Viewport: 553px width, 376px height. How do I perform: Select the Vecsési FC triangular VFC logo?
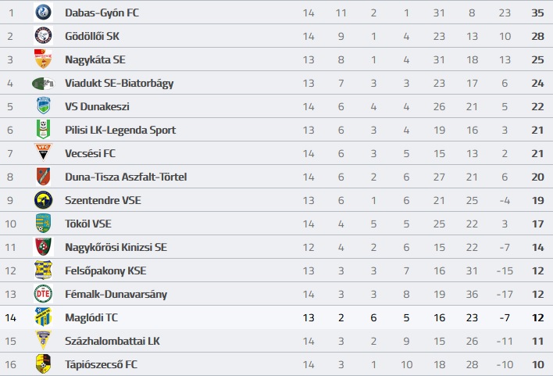pyautogui.click(x=44, y=152)
